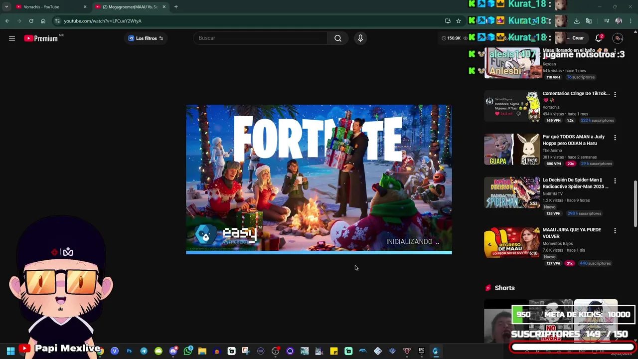This screenshot has height=359, width=638.
Task: Activate voice search microphone
Action: [360, 38]
